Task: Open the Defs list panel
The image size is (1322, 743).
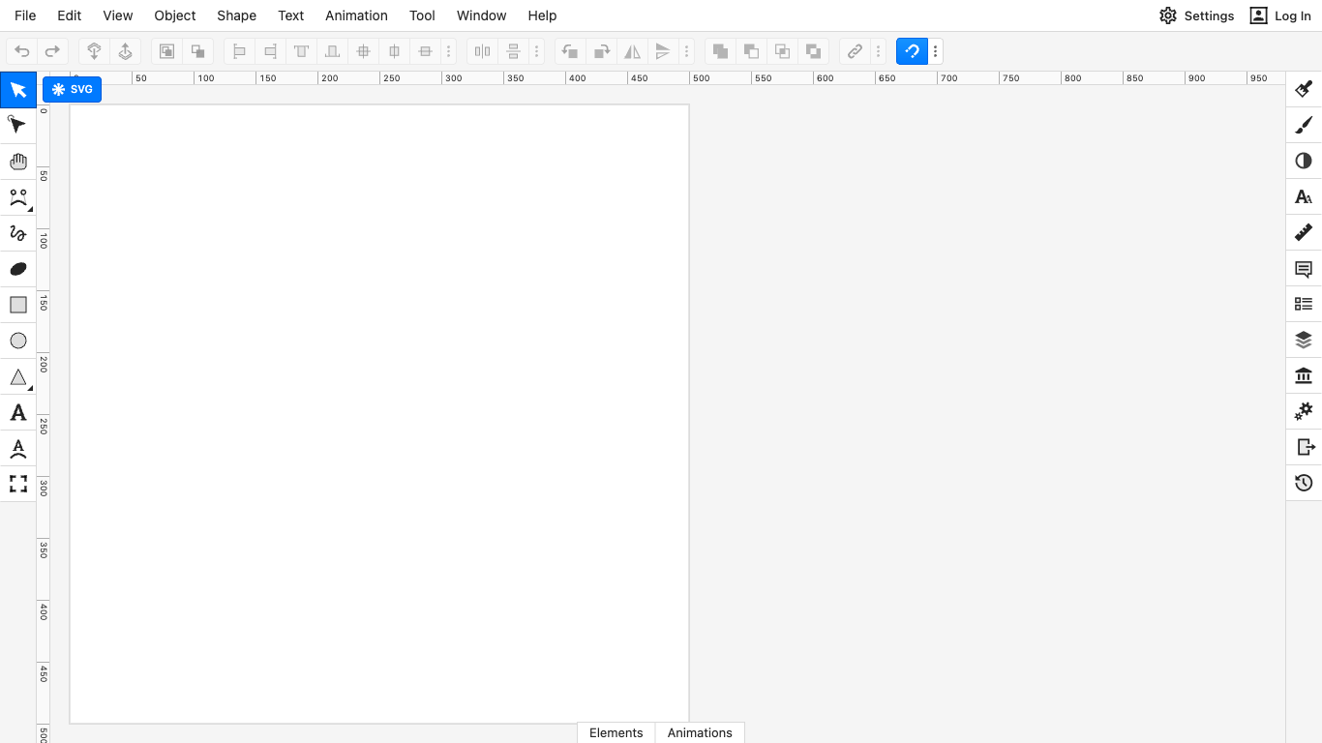Action: click(x=1304, y=304)
